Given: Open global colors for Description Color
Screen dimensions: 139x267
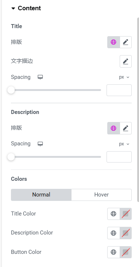Looking at the screenshot, I should (113, 233).
